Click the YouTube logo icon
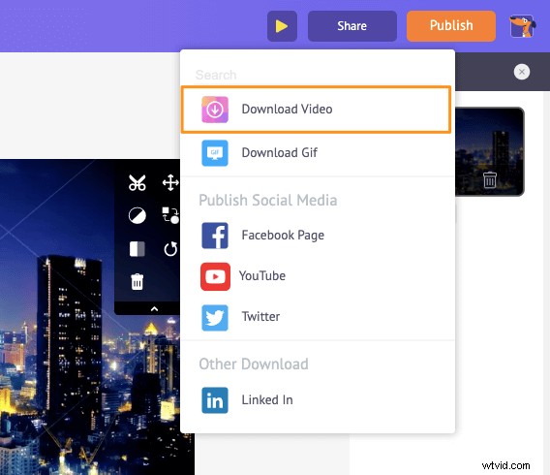The image size is (550, 475). coord(215,276)
